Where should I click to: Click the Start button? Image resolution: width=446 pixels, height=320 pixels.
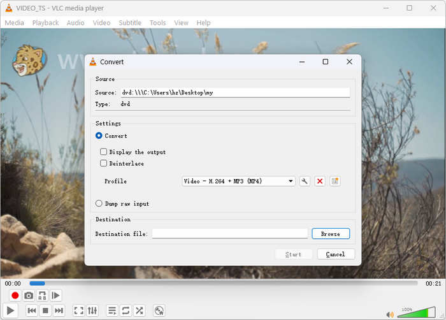[x=293, y=254]
